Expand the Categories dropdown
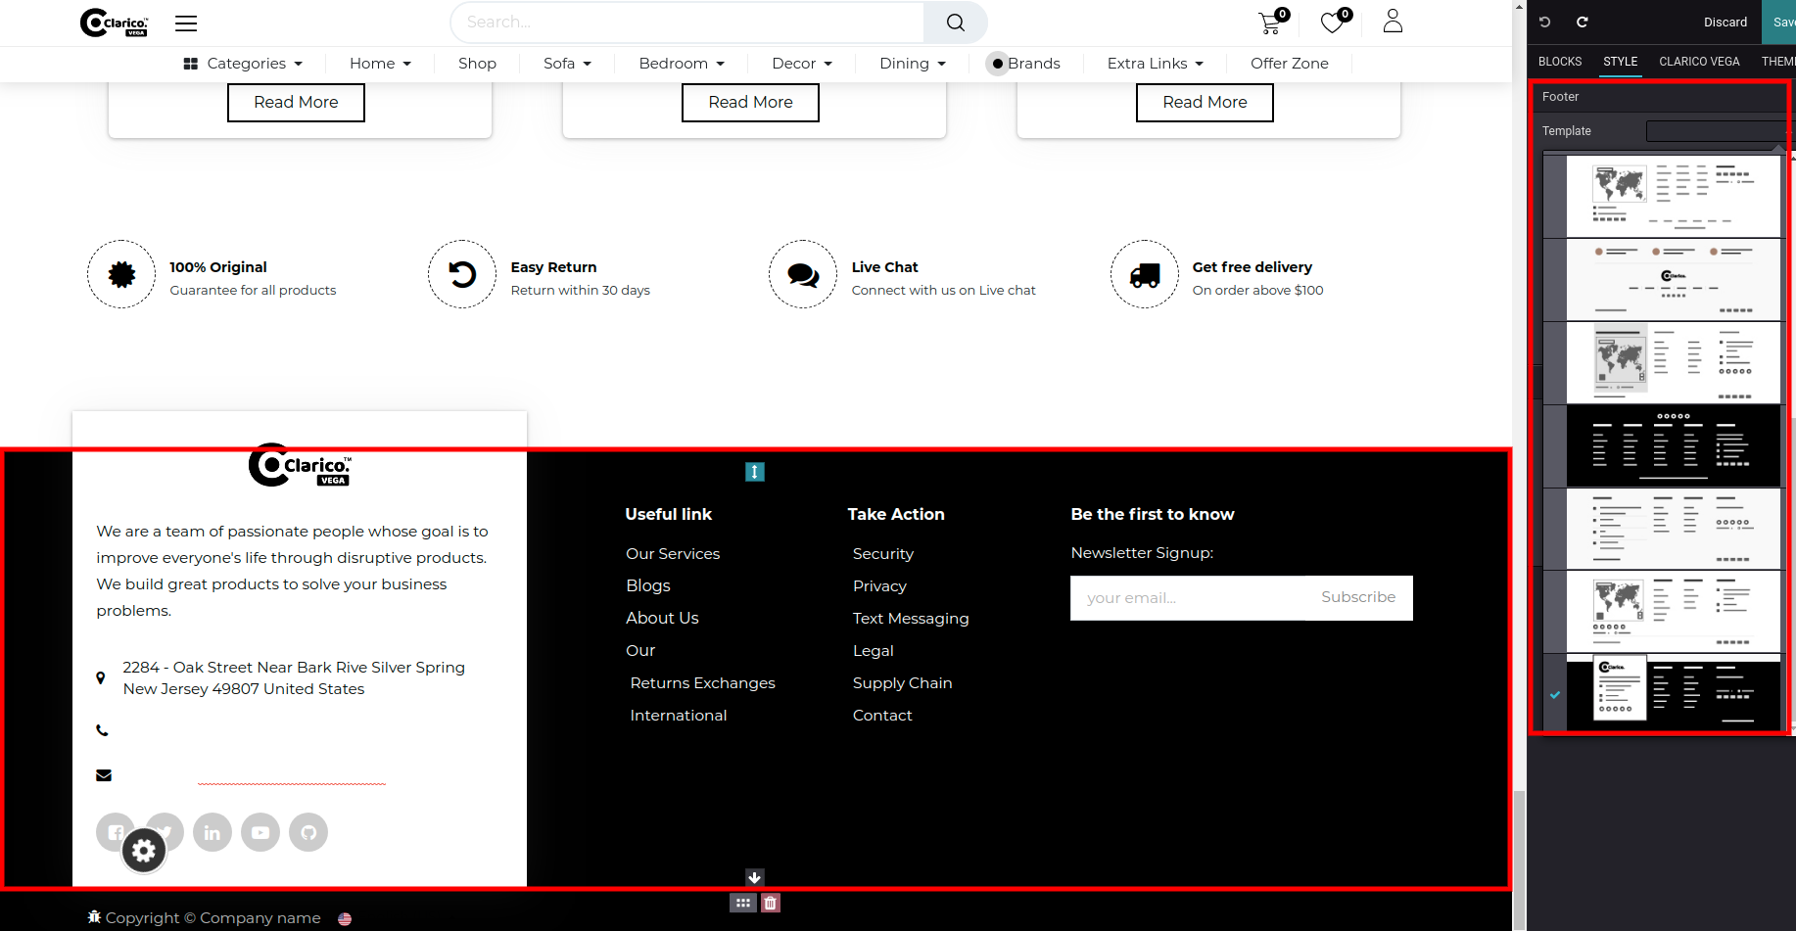The height and width of the screenshot is (931, 1796). click(243, 64)
